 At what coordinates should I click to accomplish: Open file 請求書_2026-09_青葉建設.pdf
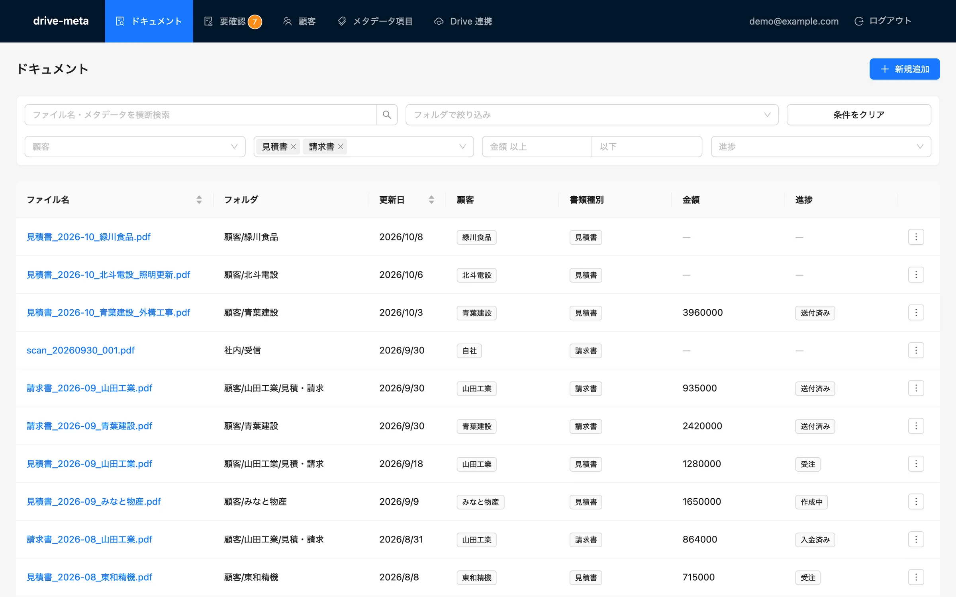coord(89,426)
